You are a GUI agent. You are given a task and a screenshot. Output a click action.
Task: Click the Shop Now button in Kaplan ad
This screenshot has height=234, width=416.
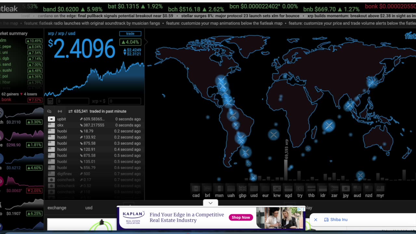[x=241, y=217]
